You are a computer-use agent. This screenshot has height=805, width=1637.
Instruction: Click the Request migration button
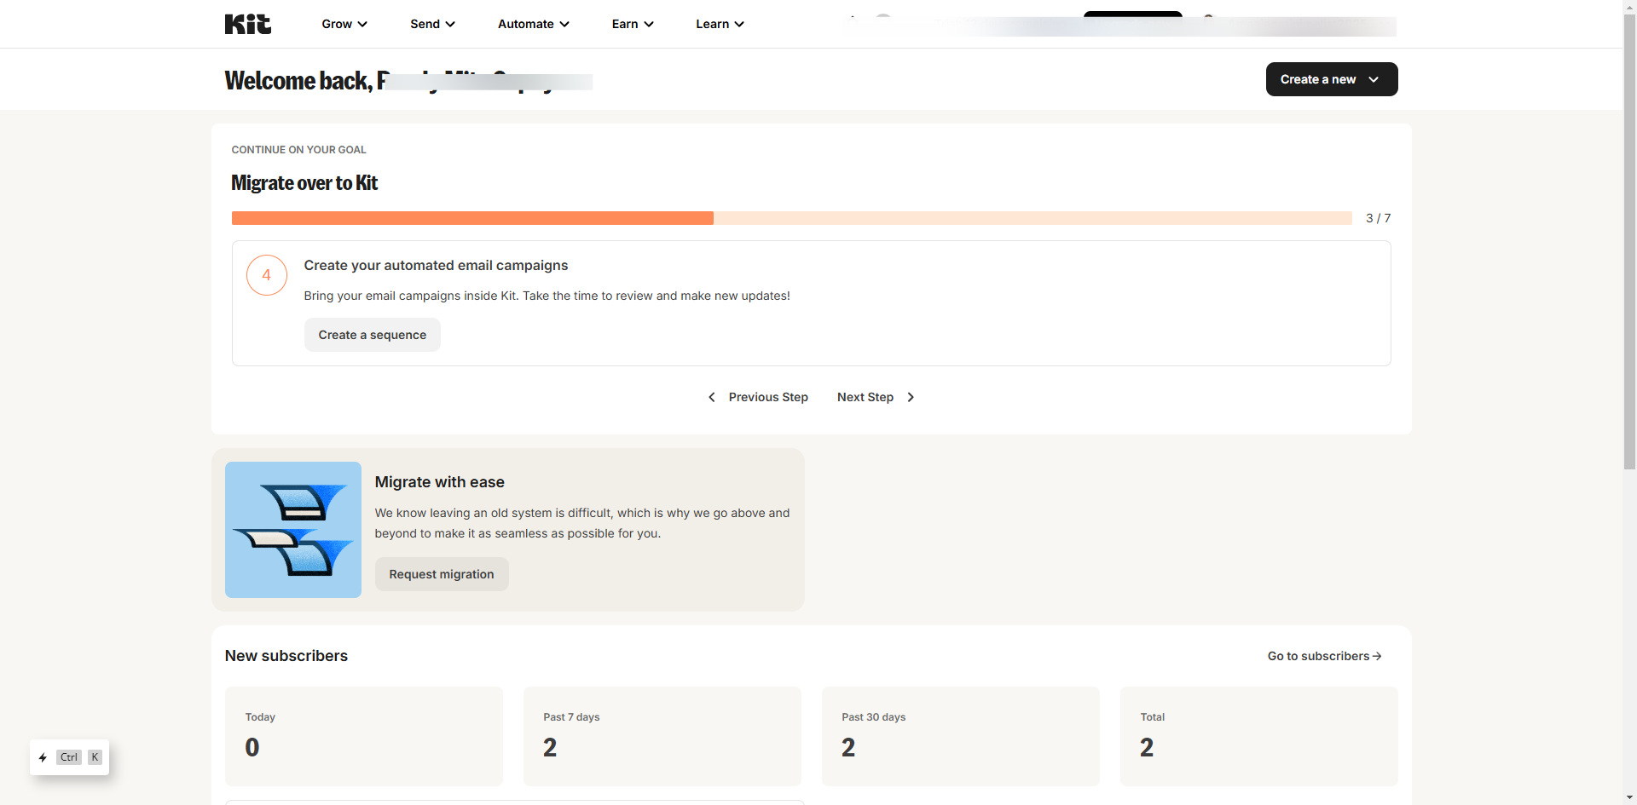click(x=442, y=574)
